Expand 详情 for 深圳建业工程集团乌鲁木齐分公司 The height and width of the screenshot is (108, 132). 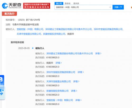98,53
